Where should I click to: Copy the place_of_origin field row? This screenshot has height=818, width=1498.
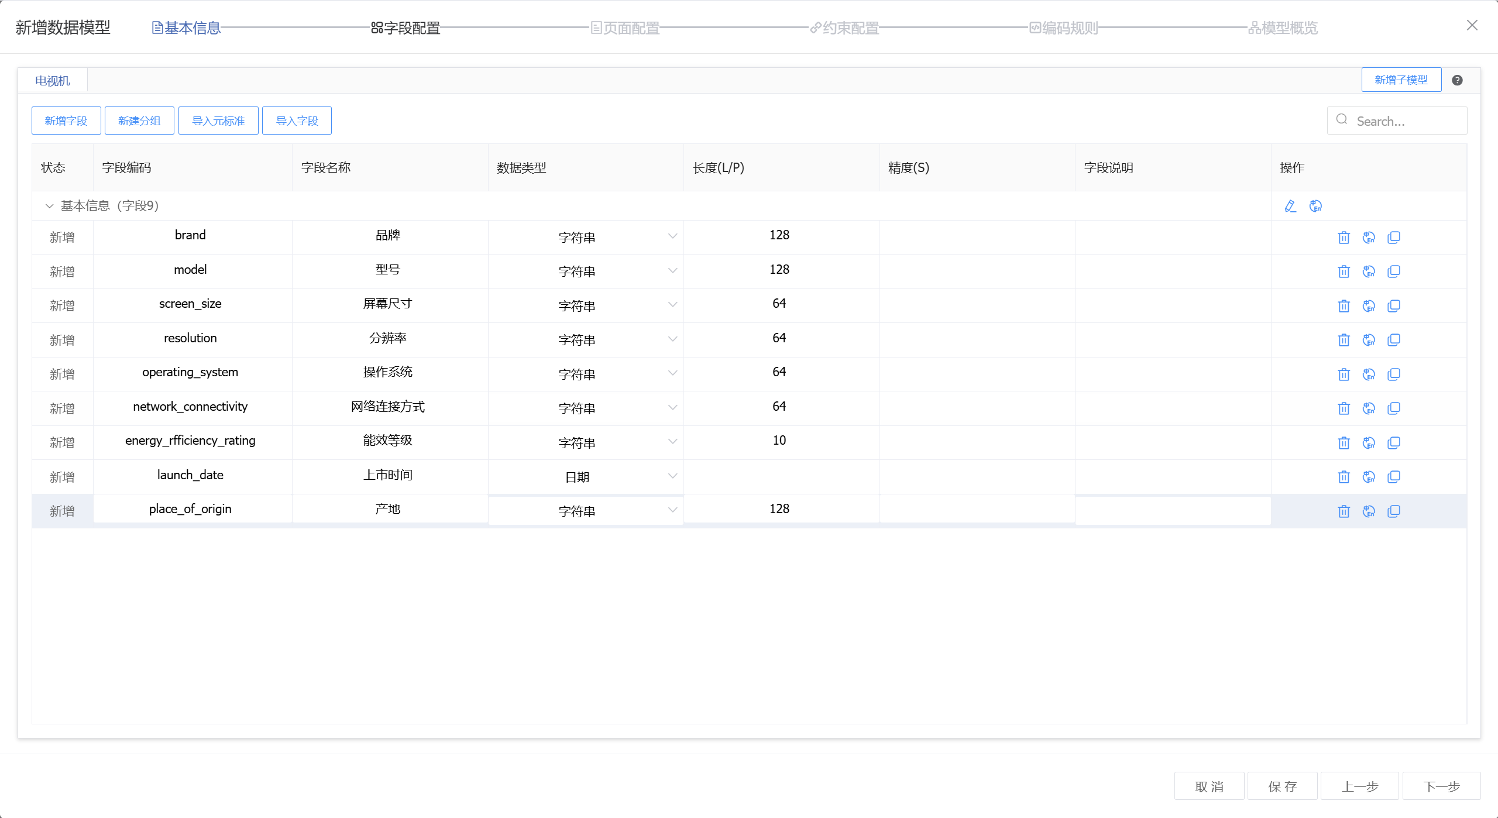click(x=1394, y=511)
